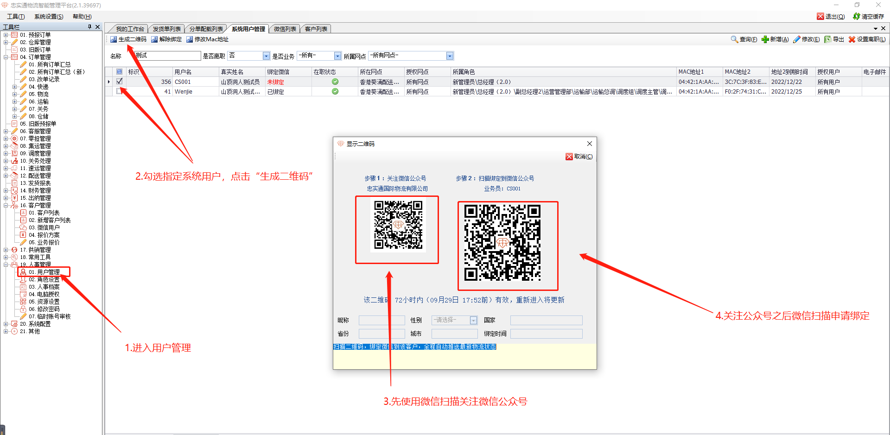The image size is (890, 435).
Task: Check the Wenjie user row checkbox
Action: point(120,91)
